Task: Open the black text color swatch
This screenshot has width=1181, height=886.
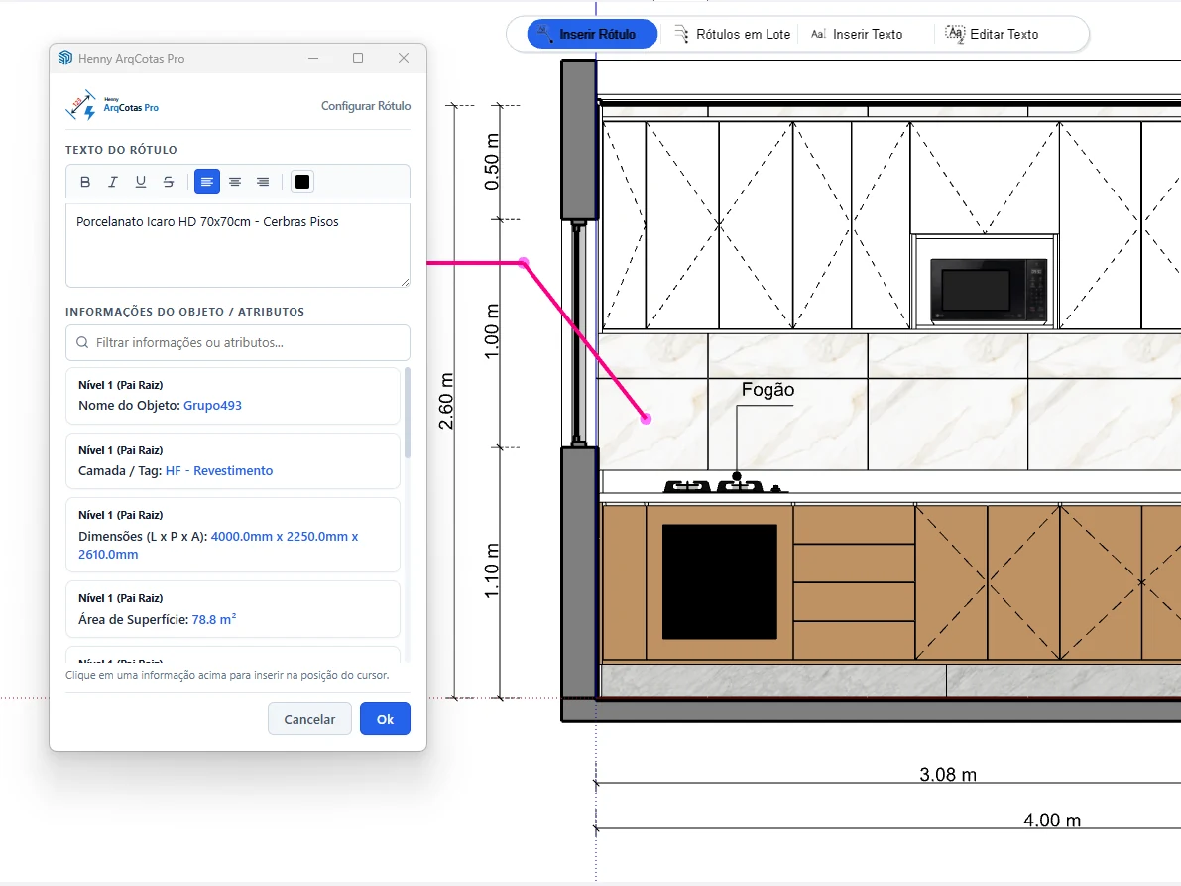Action: 302,182
